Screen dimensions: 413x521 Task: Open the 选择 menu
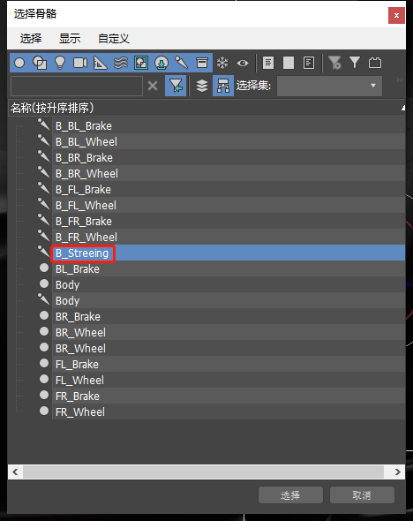click(31, 39)
